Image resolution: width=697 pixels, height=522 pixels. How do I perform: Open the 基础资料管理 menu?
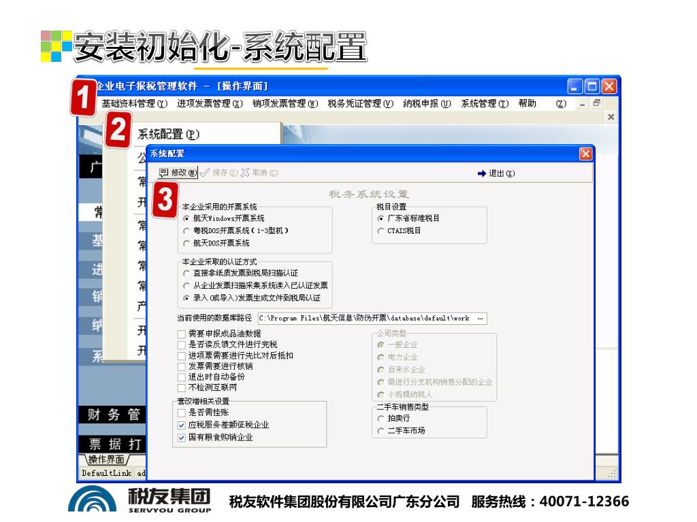(134, 104)
